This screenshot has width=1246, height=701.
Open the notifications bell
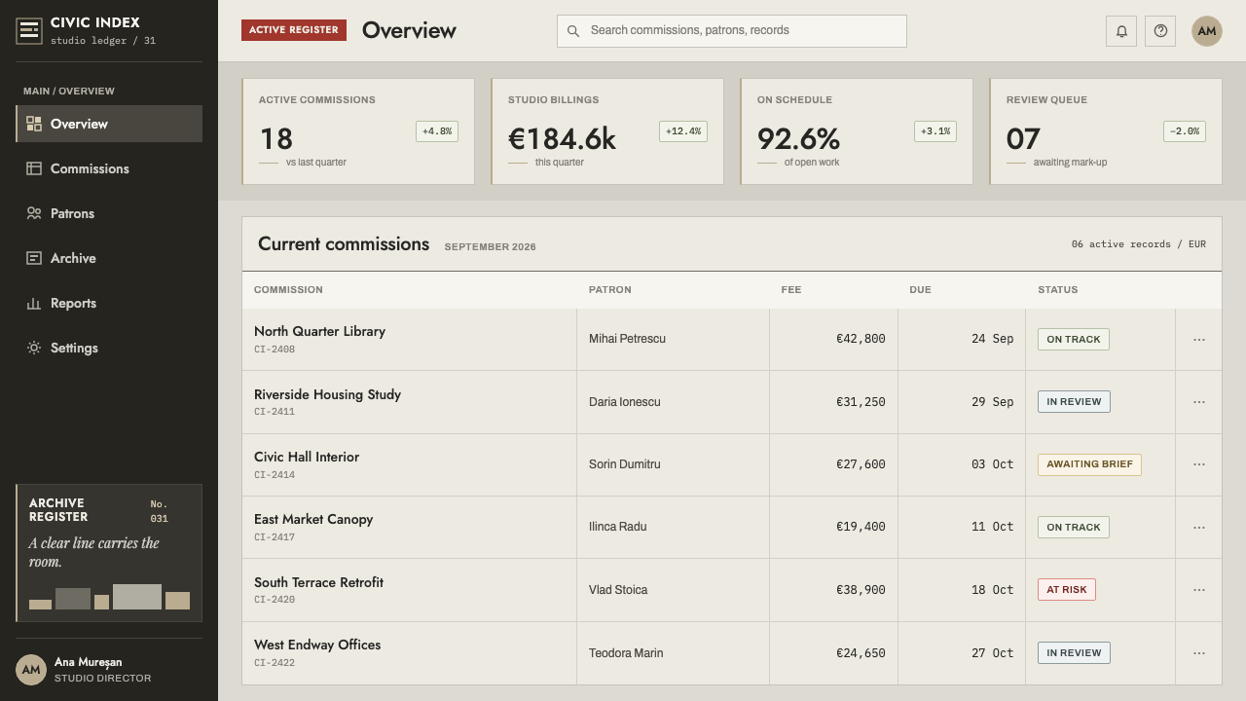click(x=1121, y=31)
